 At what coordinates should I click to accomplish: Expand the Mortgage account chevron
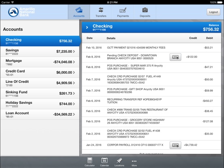(74, 62)
